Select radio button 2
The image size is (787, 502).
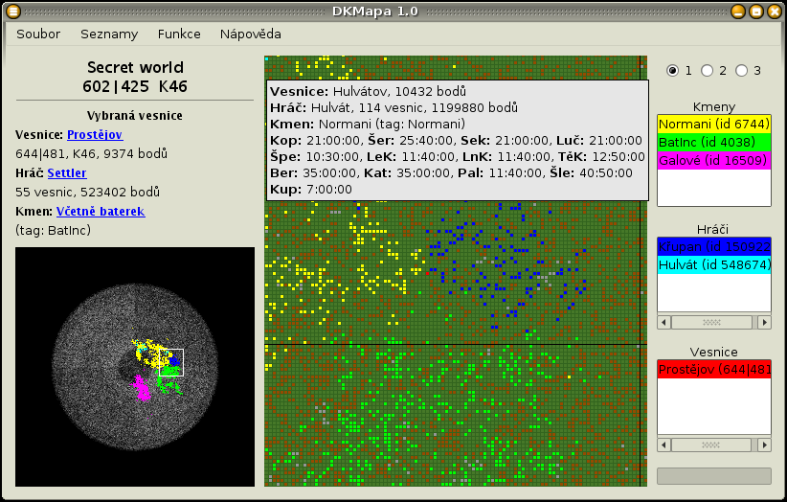[708, 71]
